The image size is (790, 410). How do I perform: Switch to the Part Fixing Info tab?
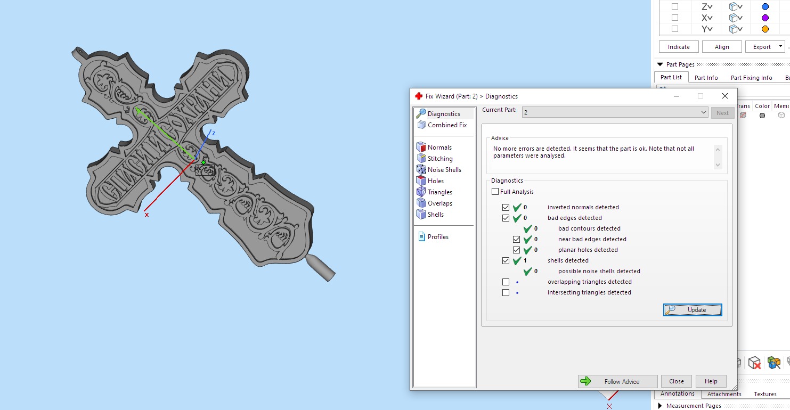coord(752,78)
